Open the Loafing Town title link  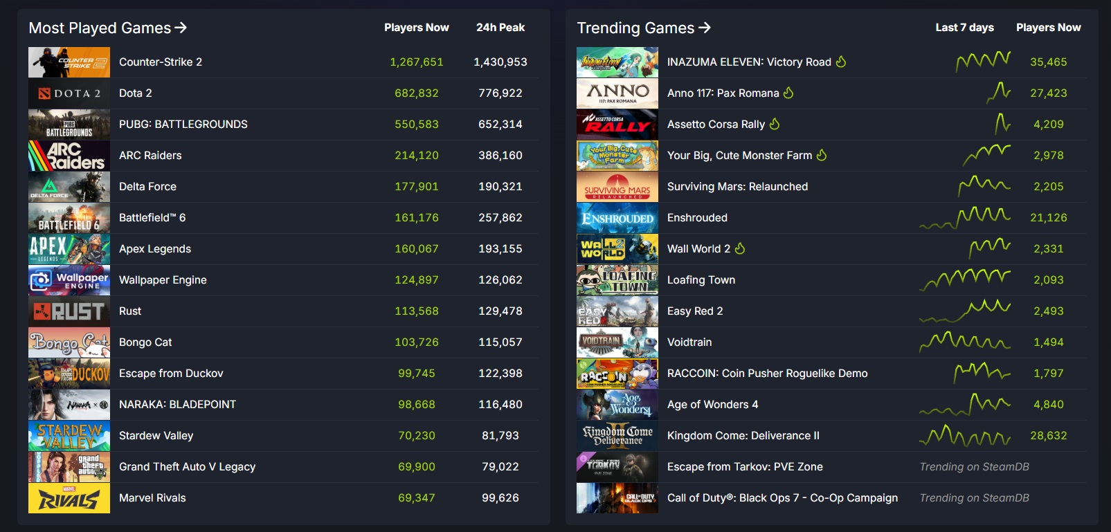[x=701, y=280]
